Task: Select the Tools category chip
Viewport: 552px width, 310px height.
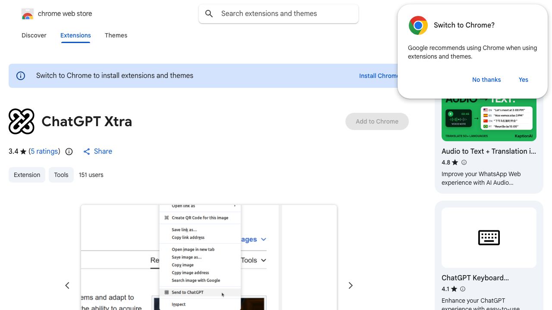Action: pyautogui.click(x=61, y=175)
